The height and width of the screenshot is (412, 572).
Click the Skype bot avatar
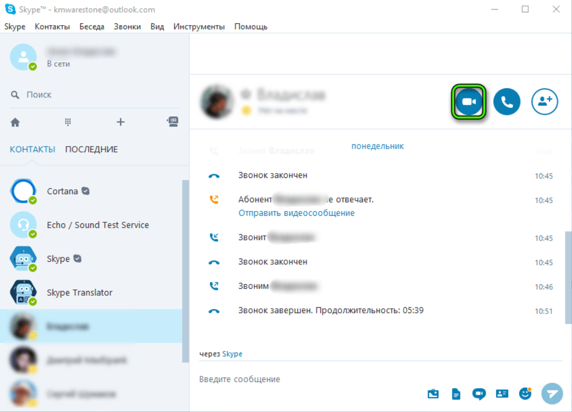(x=23, y=258)
